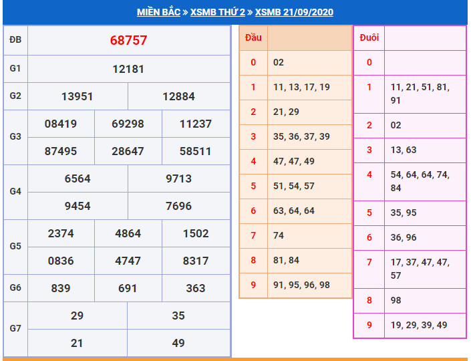Select G6 prize number 839
Screen dimensions: 471x361
[x=61, y=288]
